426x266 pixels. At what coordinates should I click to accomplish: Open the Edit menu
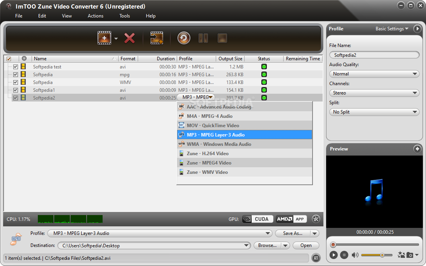42,16
